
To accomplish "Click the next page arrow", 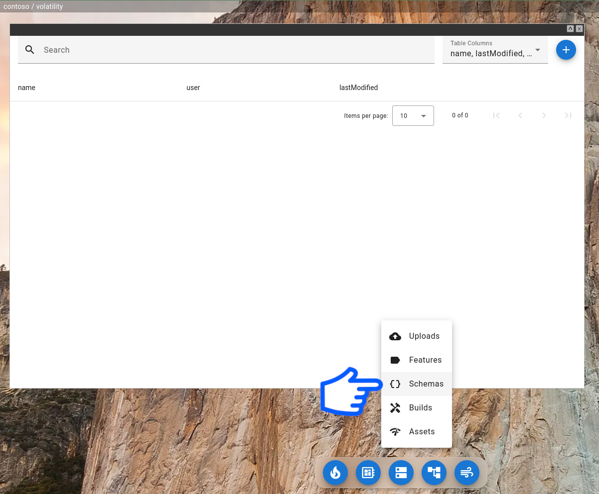I will [544, 115].
